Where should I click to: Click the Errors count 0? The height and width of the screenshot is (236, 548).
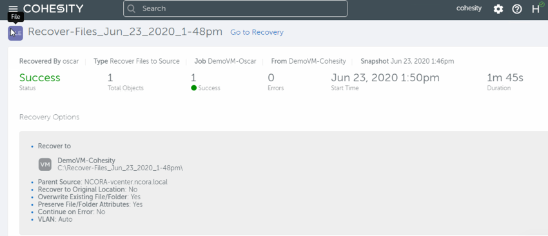[271, 77]
